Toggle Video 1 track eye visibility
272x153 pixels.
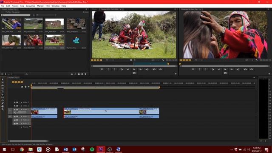tap(14, 110)
